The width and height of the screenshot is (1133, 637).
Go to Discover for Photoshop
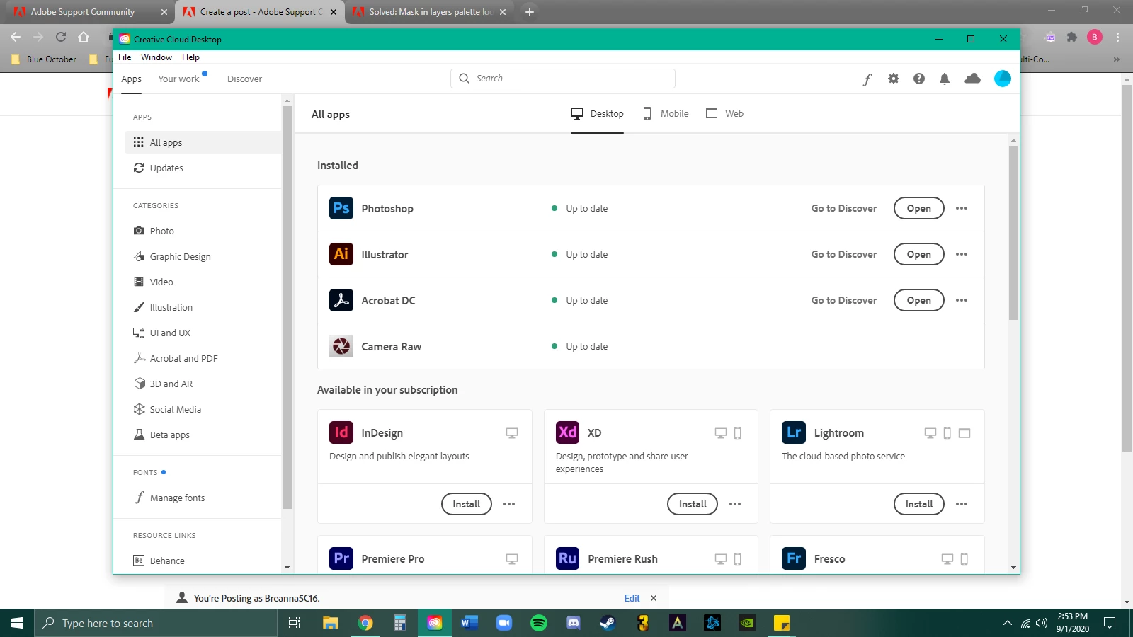point(844,208)
